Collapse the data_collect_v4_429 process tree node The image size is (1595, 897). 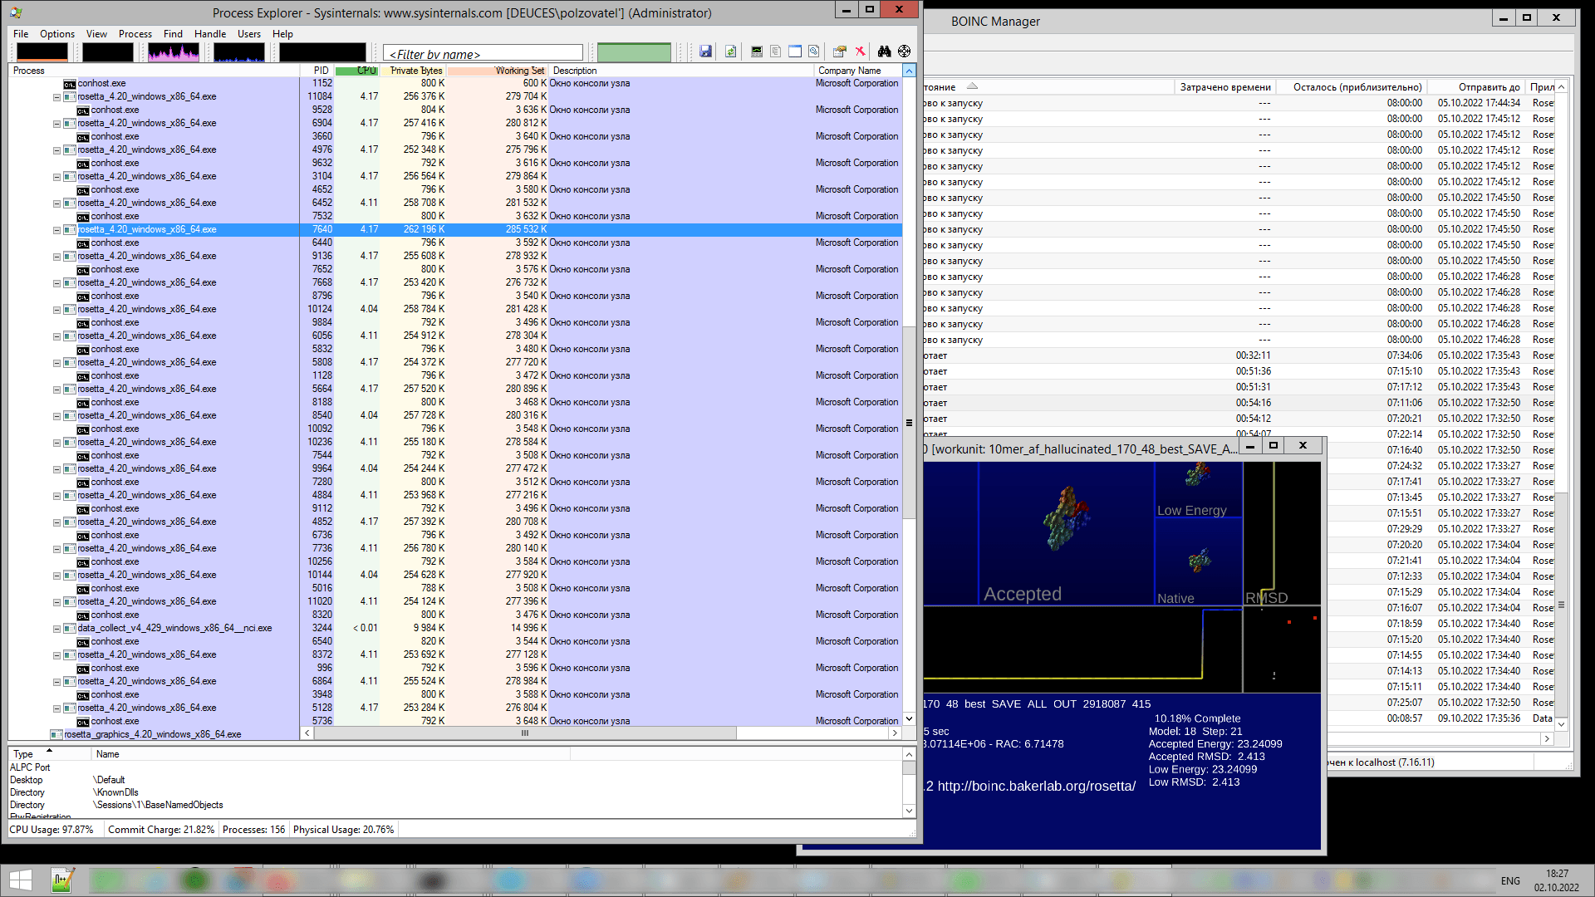pos(56,629)
